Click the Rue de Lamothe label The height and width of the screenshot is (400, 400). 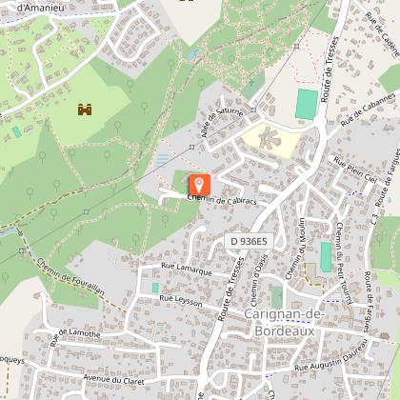point(75,337)
